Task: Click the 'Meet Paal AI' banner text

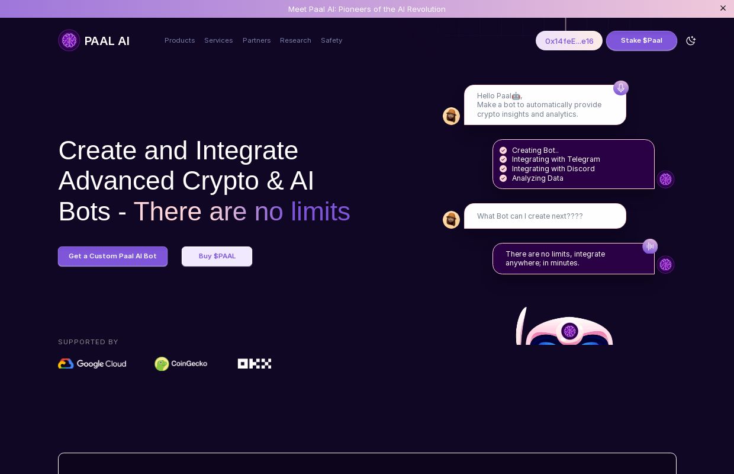Action: (366, 9)
